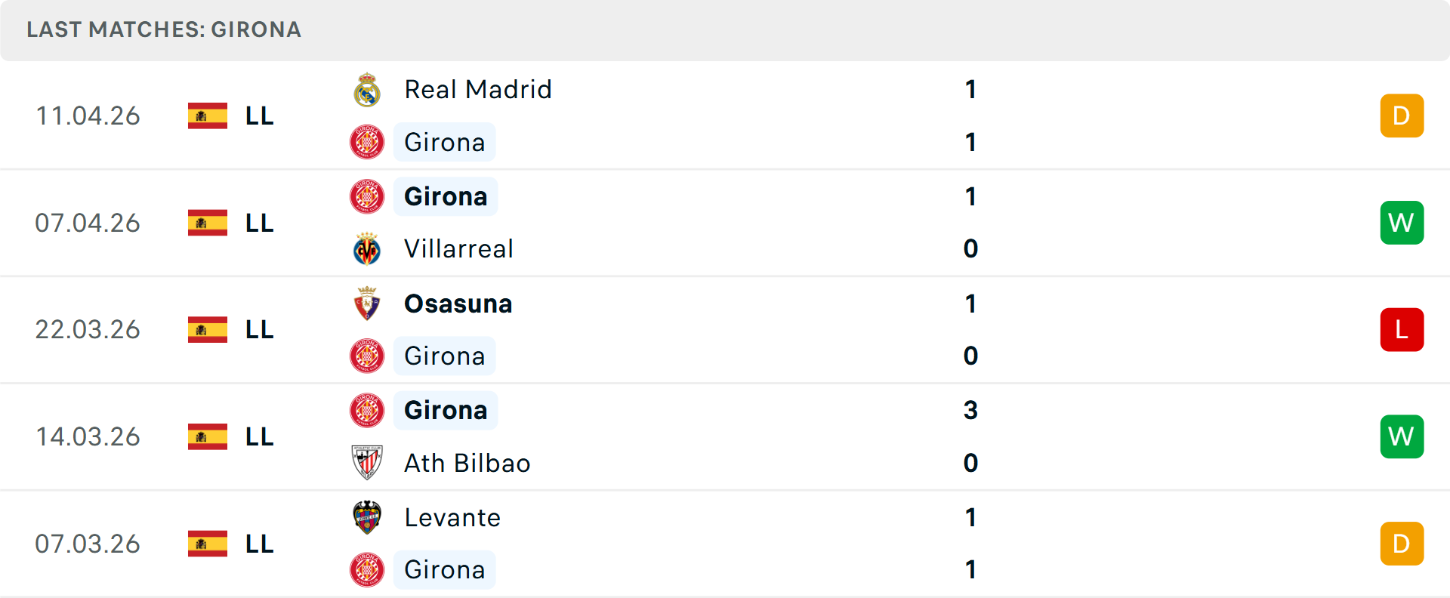Select the 14.03.26 match date
This screenshot has width=1450, height=598.
[x=88, y=436]
